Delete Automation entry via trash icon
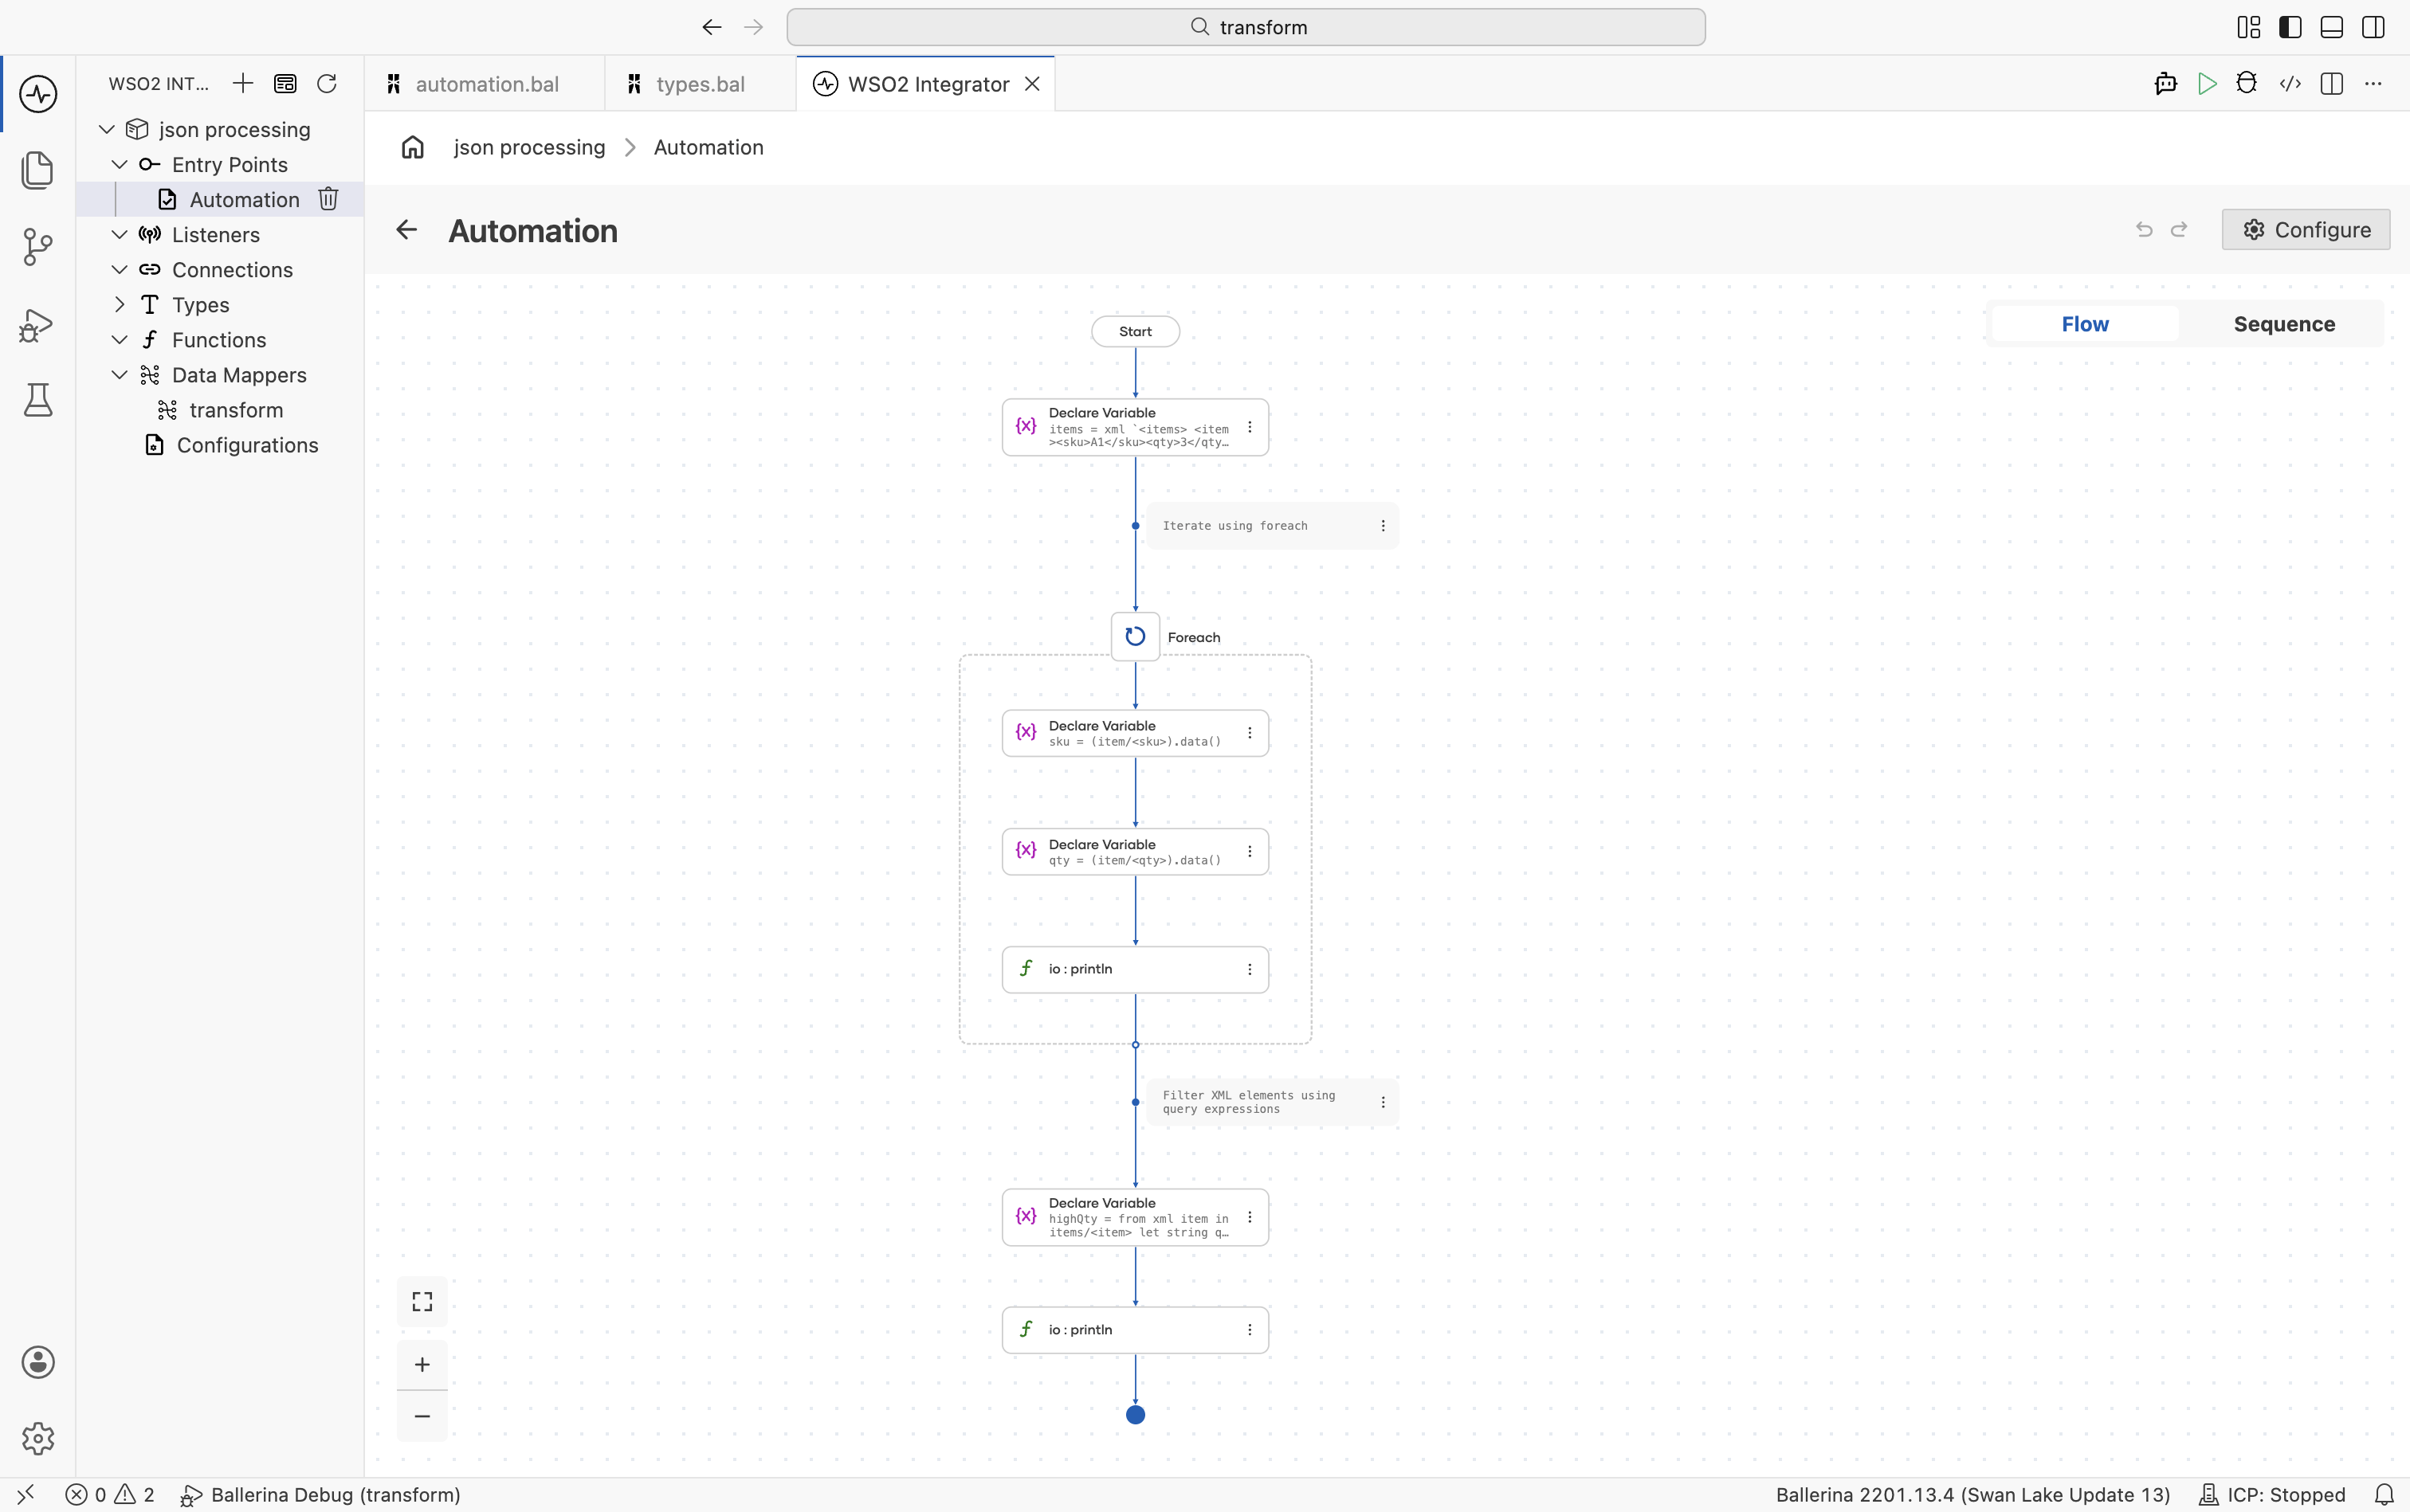2410x1512 pixels. [x=329, y=199]
